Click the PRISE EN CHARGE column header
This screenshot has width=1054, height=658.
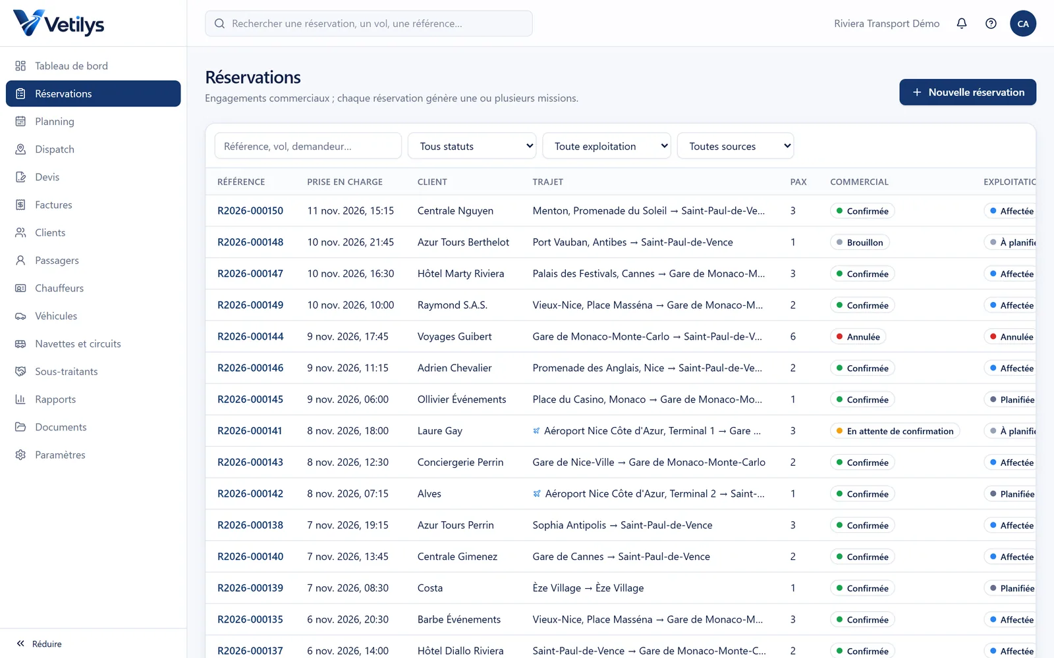tap(345, 182)
